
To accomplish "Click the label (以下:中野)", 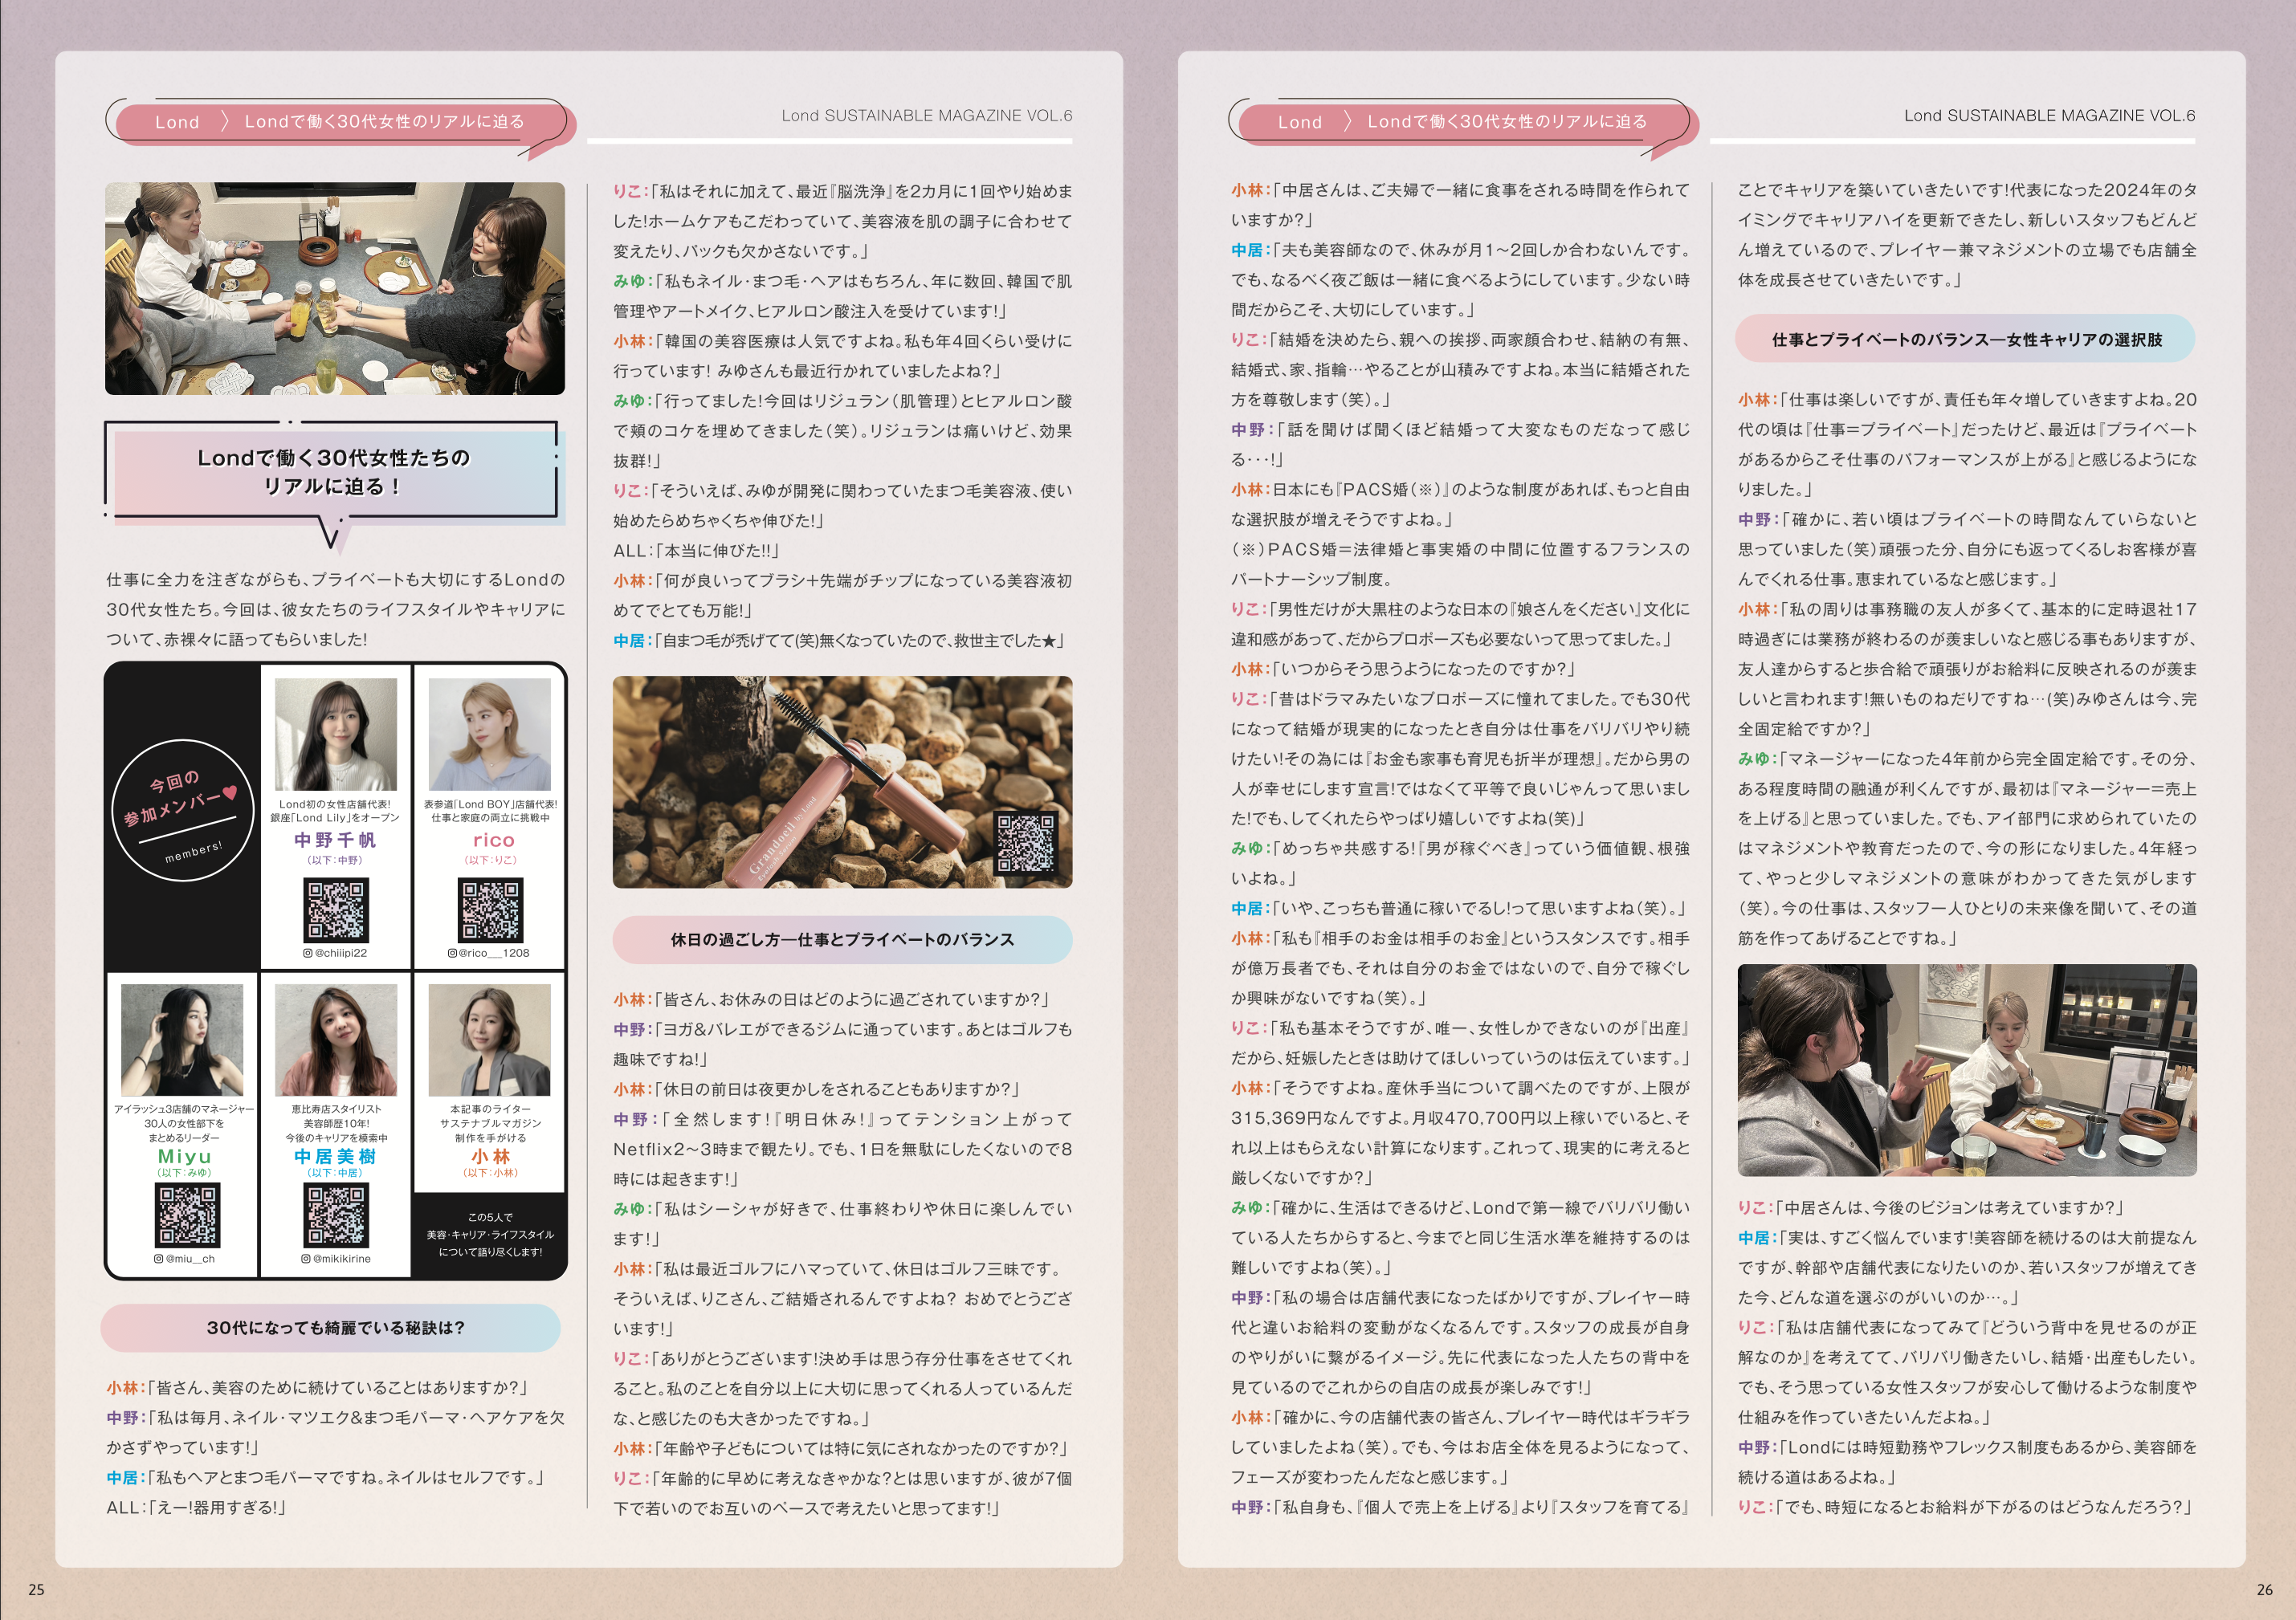I will [335, 861].
